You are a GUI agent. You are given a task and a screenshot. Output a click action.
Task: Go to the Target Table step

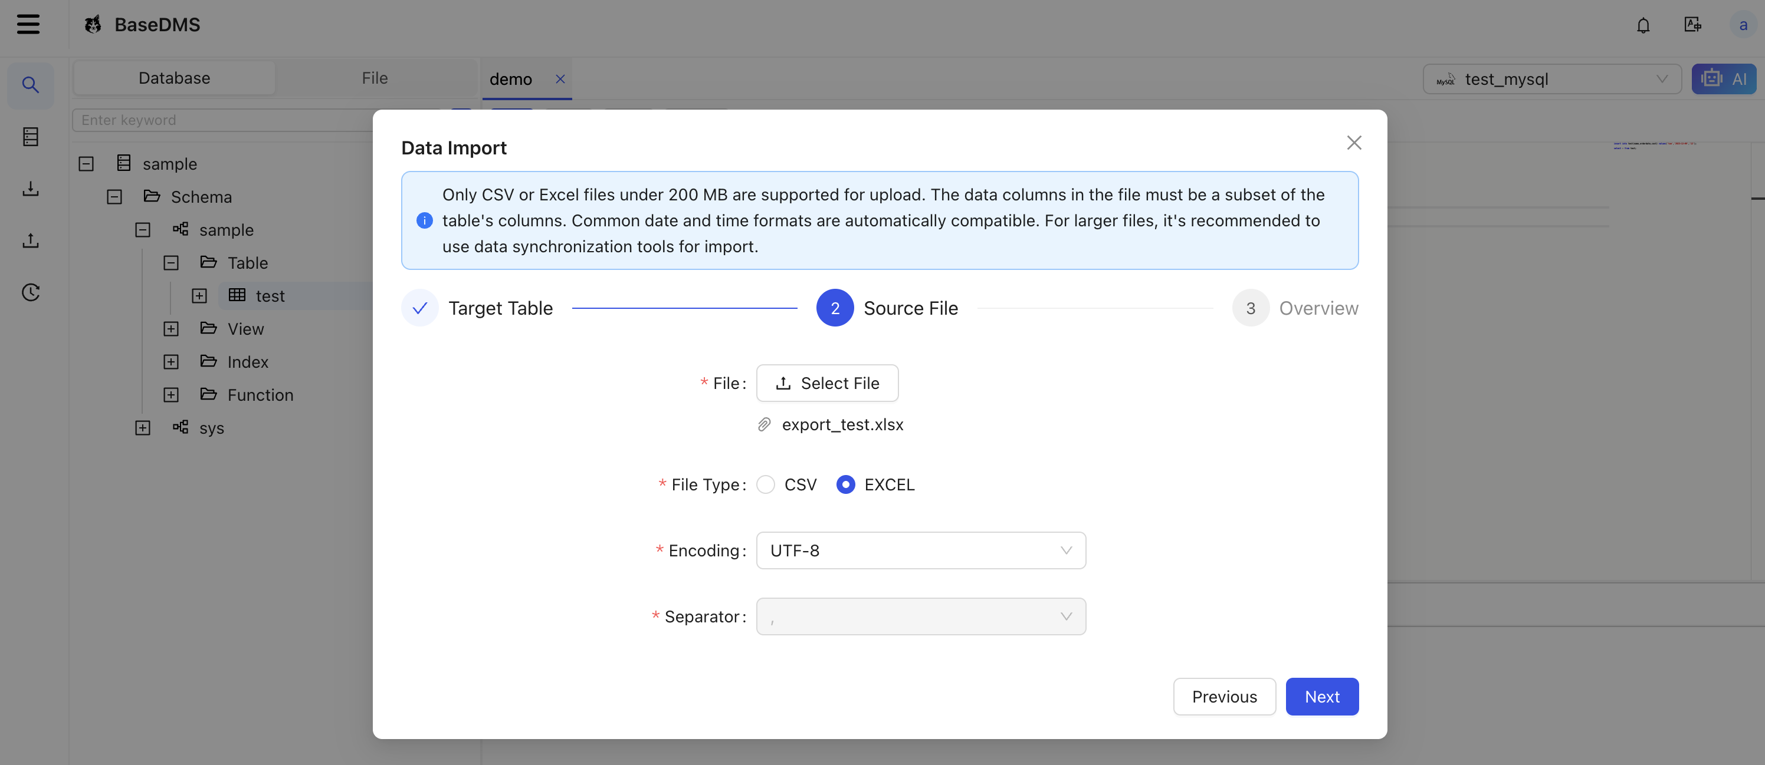477,308
